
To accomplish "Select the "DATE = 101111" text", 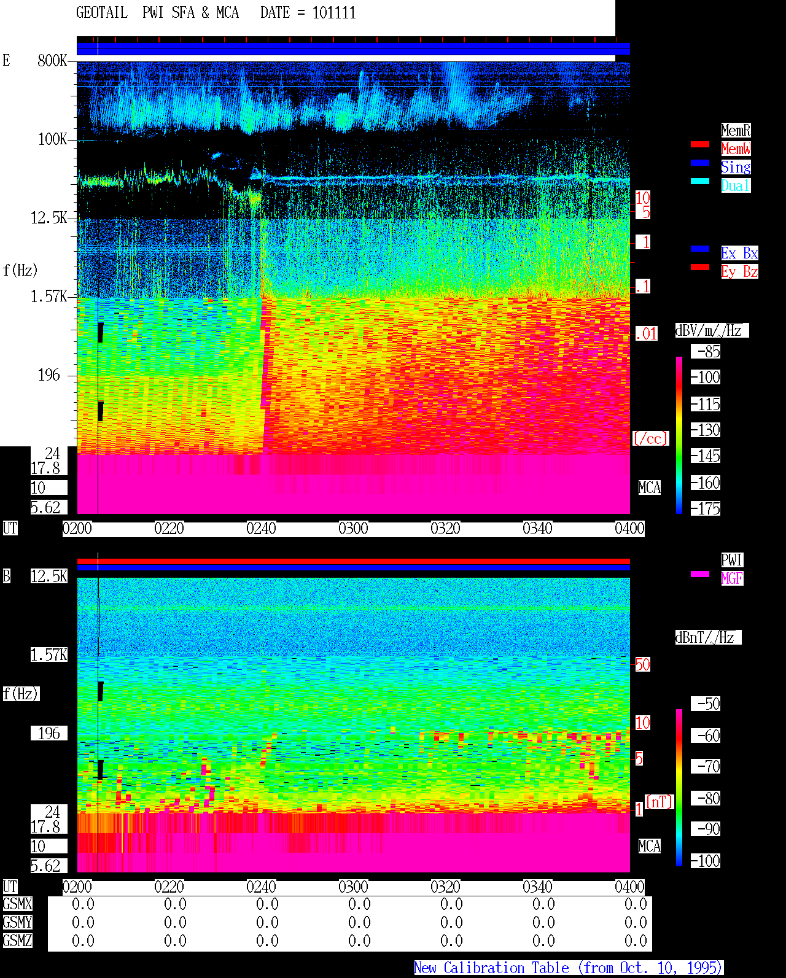I will click(308, 13).
